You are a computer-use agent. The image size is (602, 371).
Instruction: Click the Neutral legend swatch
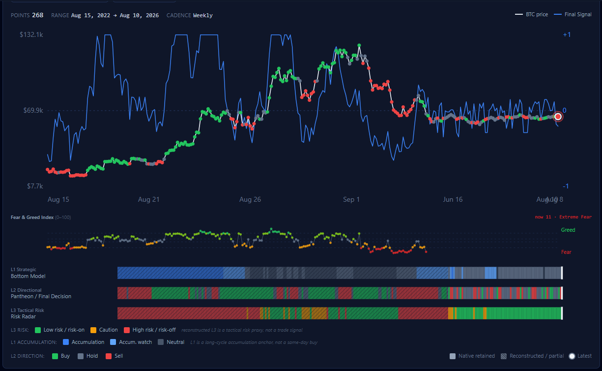[x=161, y=342]
